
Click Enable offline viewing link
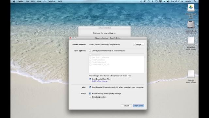99,81
